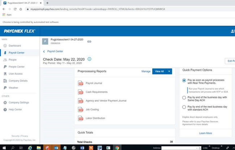Screen dimensions: 235x150
Task: Go back with the browser back arrow
Action: tap(4, 9)
